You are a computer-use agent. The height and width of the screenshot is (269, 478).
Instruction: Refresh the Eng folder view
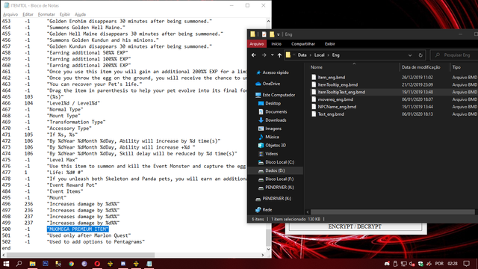(x=420, y=55)
